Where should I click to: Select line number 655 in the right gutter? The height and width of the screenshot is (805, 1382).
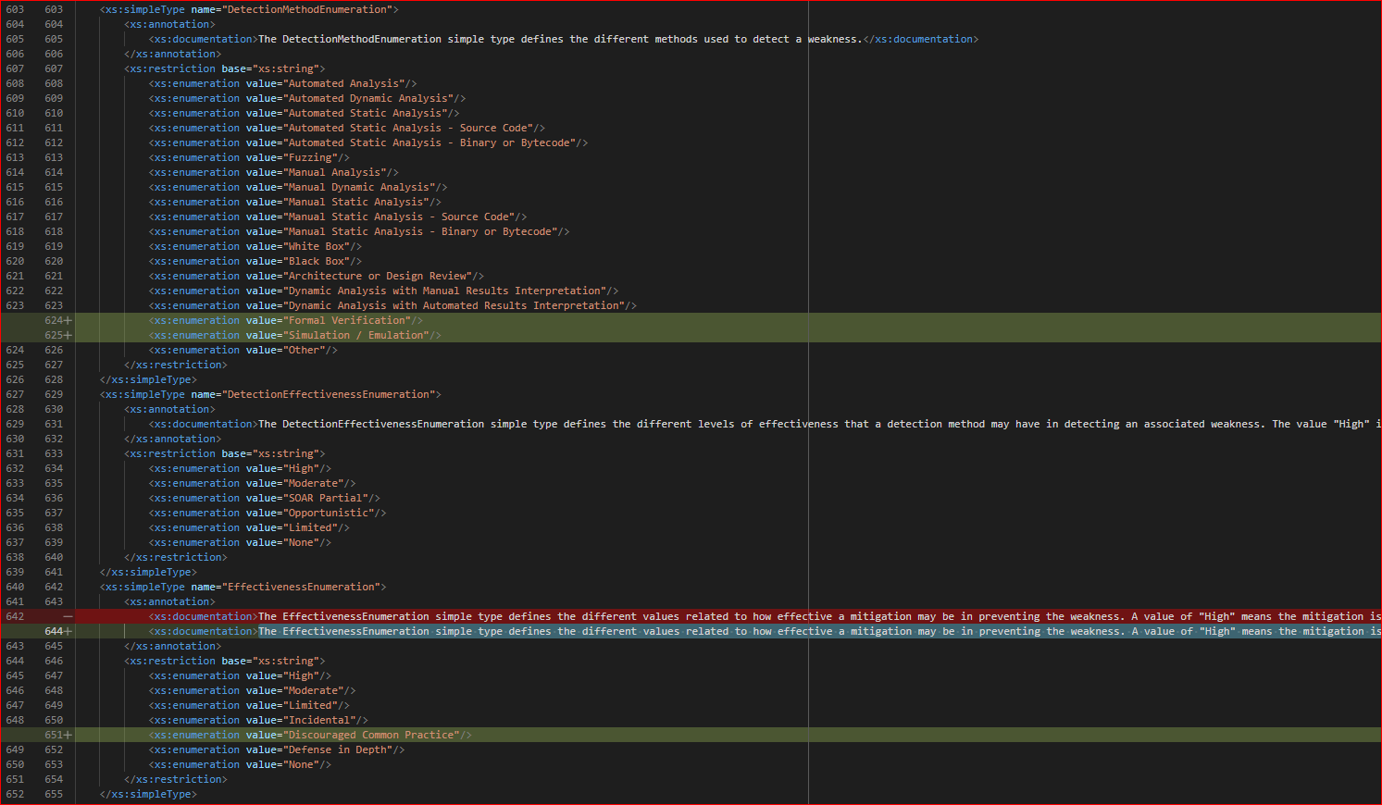point(54,793)
